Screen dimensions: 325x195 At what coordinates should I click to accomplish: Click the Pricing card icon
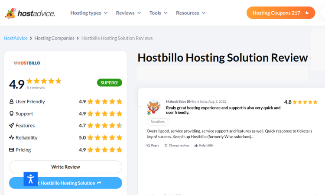coord(11,149)
